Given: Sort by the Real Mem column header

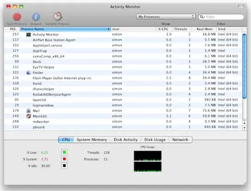Looking at the screenshot, I should point(204,29).
